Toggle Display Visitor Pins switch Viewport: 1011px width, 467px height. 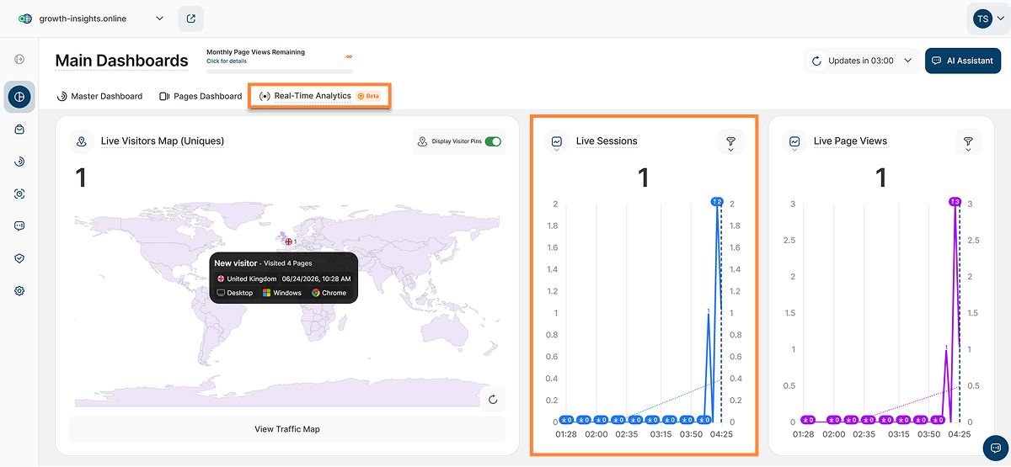tap(493, 141)
